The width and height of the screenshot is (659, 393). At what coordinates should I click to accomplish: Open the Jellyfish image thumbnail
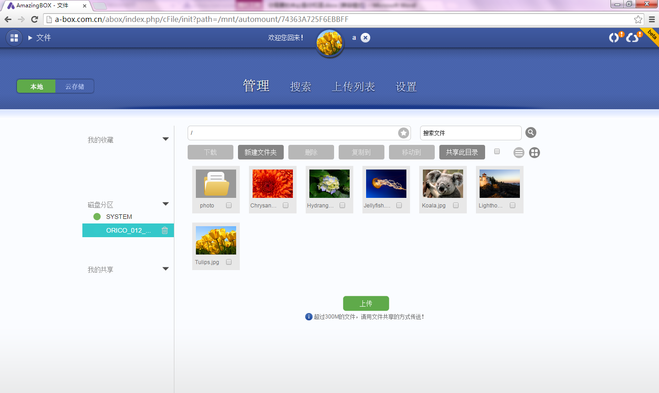[386, 184]
